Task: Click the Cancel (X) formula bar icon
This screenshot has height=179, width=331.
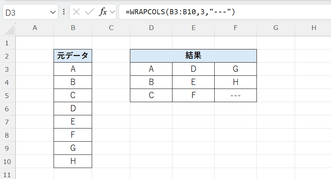Action: coord(76,12)
